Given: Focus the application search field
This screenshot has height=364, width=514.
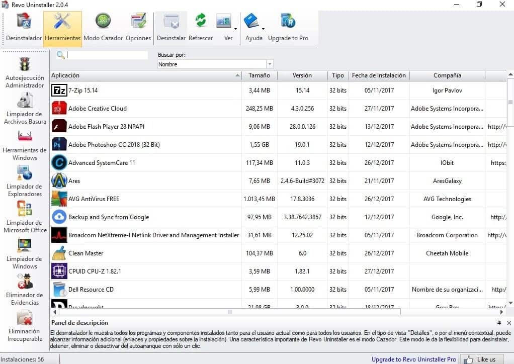Looking at the screenshot, I should pyautogui.click(x=107, y=55).
